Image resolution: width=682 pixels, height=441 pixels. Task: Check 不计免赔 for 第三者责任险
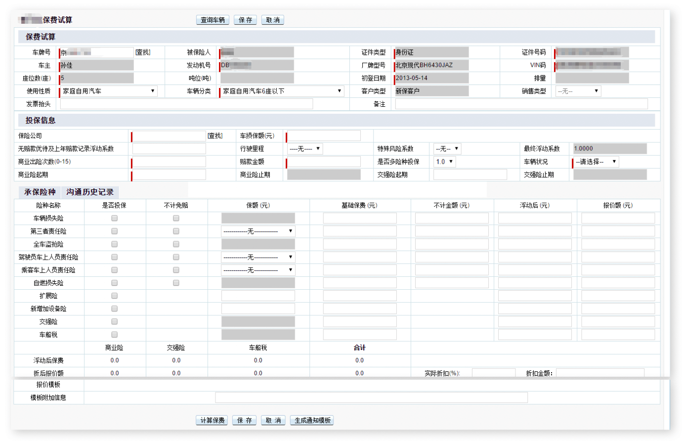176,231
